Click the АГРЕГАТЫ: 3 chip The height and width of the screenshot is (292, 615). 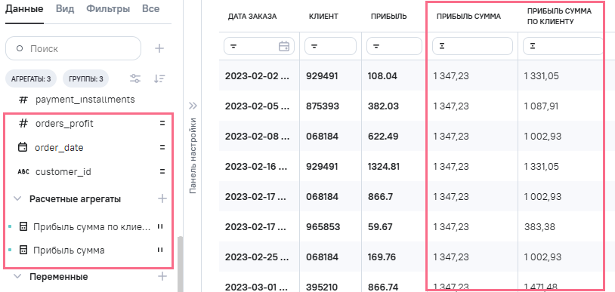click(31, 79)
